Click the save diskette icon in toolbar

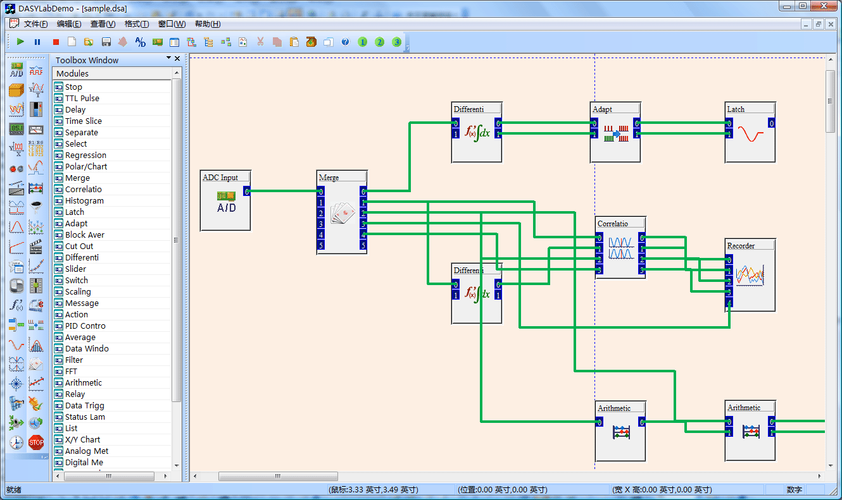106,42
